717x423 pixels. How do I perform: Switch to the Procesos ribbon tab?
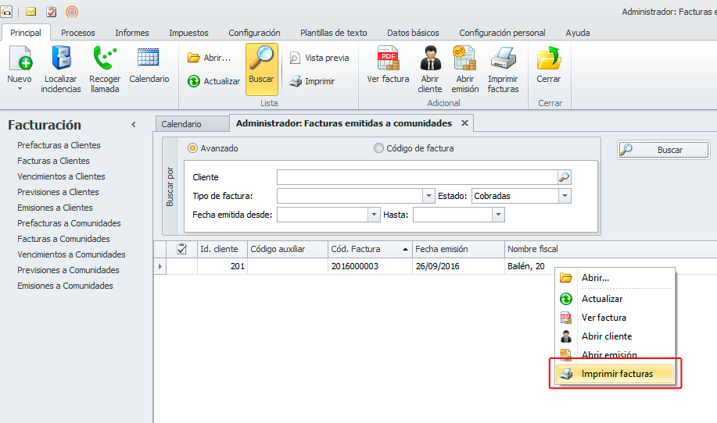(x=78, y=33)
